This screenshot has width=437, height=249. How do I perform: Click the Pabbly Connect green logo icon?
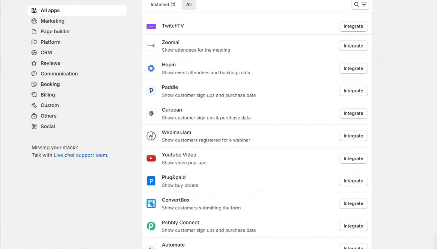tap(151, 226)
